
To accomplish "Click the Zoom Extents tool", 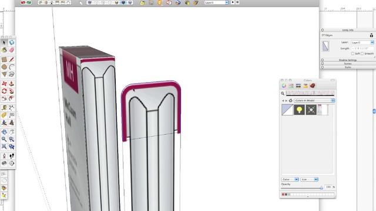I will [4, 147].
